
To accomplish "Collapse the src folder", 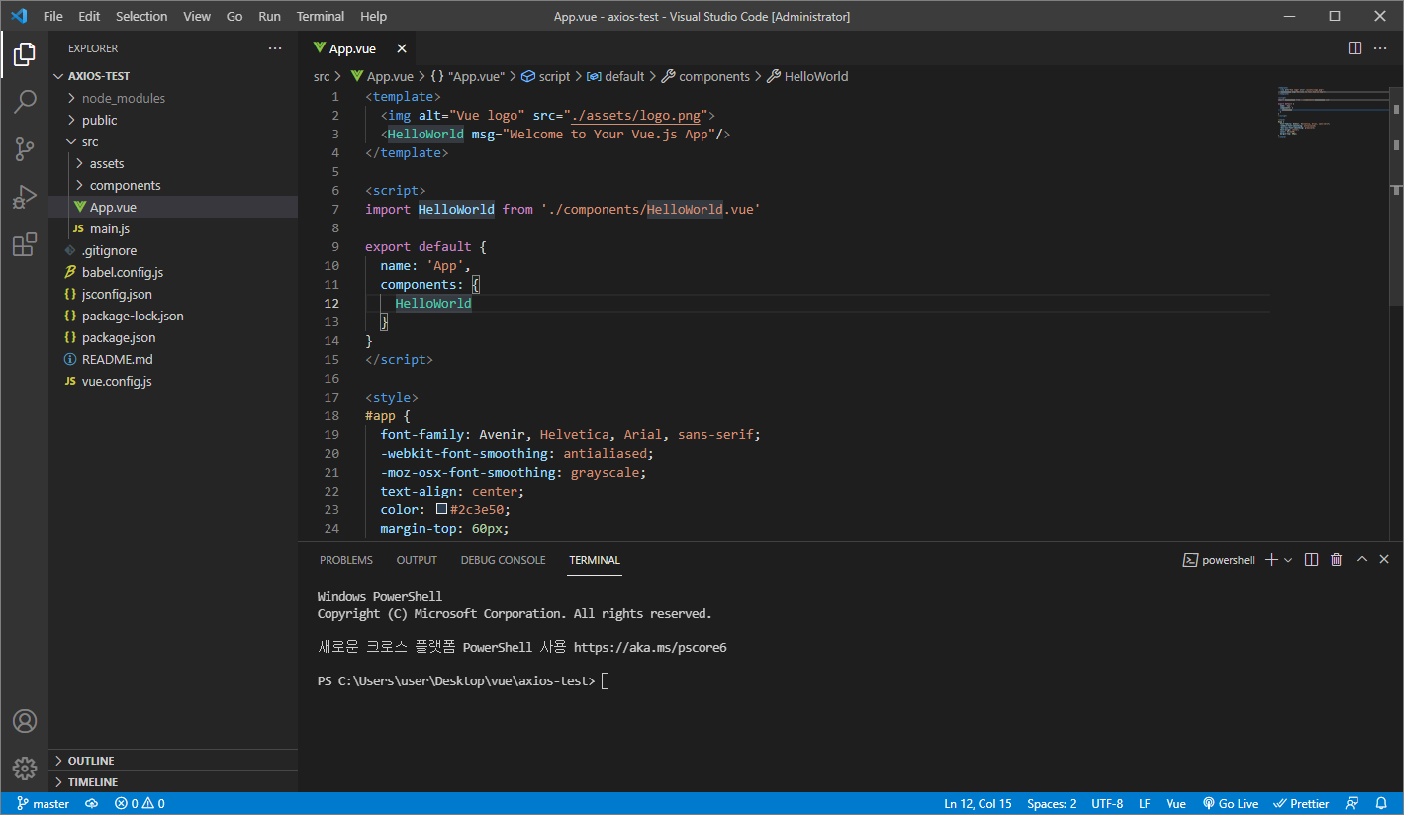I will 173,141.
